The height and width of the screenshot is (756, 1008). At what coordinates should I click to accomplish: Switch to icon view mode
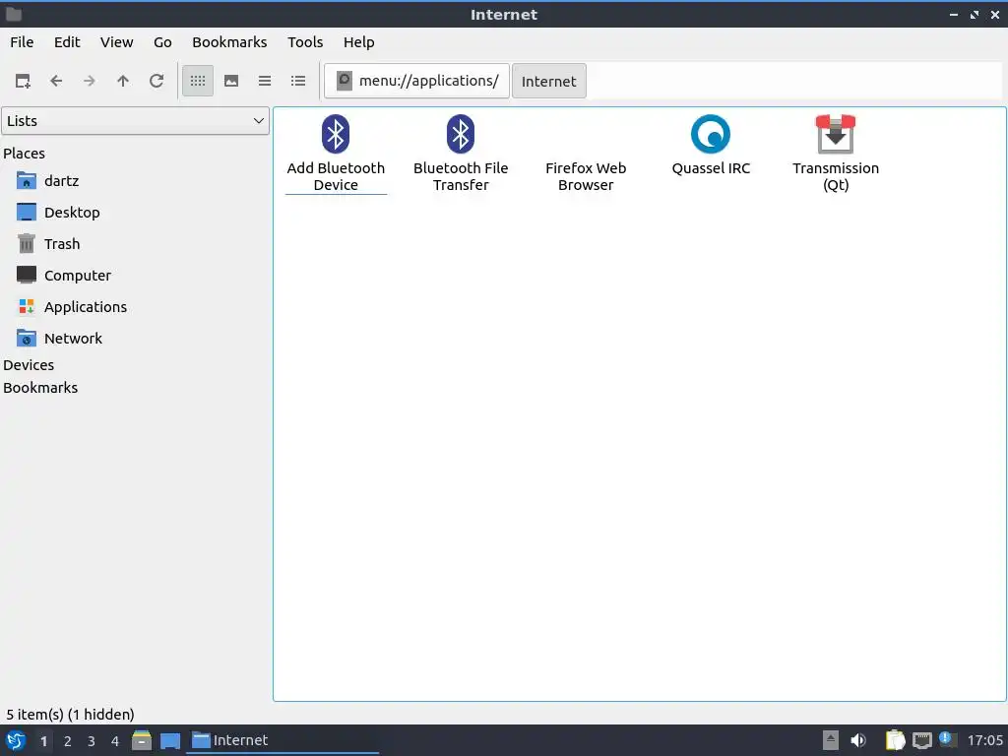tap(198, 81)
